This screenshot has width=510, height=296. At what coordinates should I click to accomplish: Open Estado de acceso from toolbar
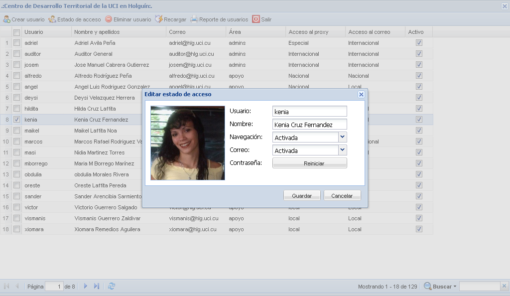click(x=52, y=19)
